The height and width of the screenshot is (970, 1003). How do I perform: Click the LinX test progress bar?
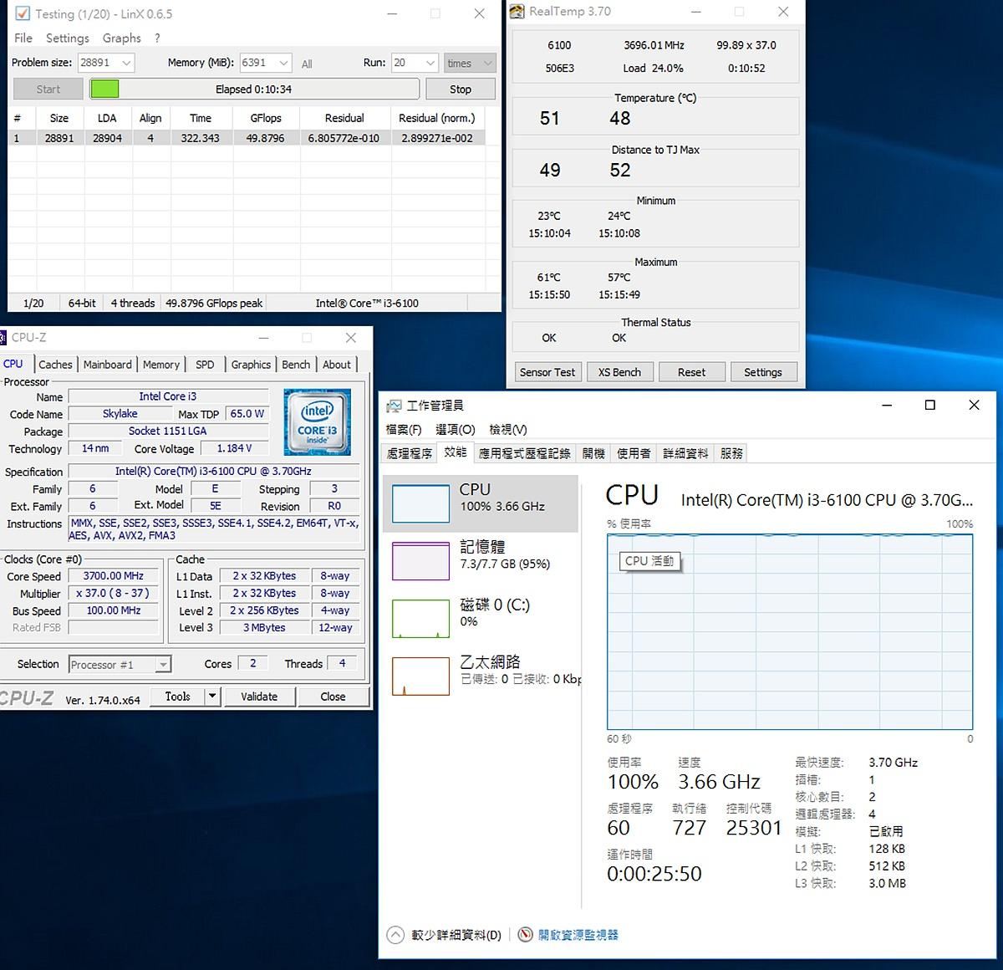[254, 89]
